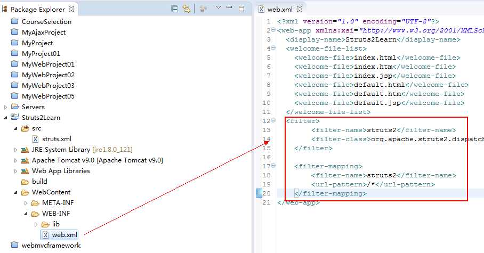Select the web.xml editor tab
This screenshot has height=253, width=484.
(x=280, y=9)
